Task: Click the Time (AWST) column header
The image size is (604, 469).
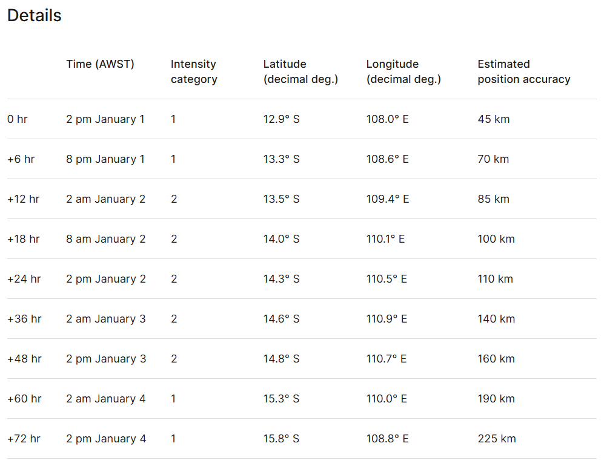Action: point(100,64)
